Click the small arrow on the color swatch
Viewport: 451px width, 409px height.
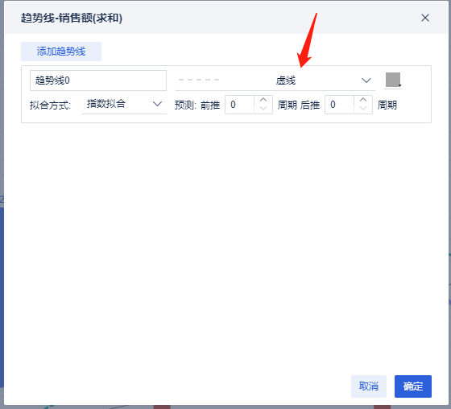[399, 85]
